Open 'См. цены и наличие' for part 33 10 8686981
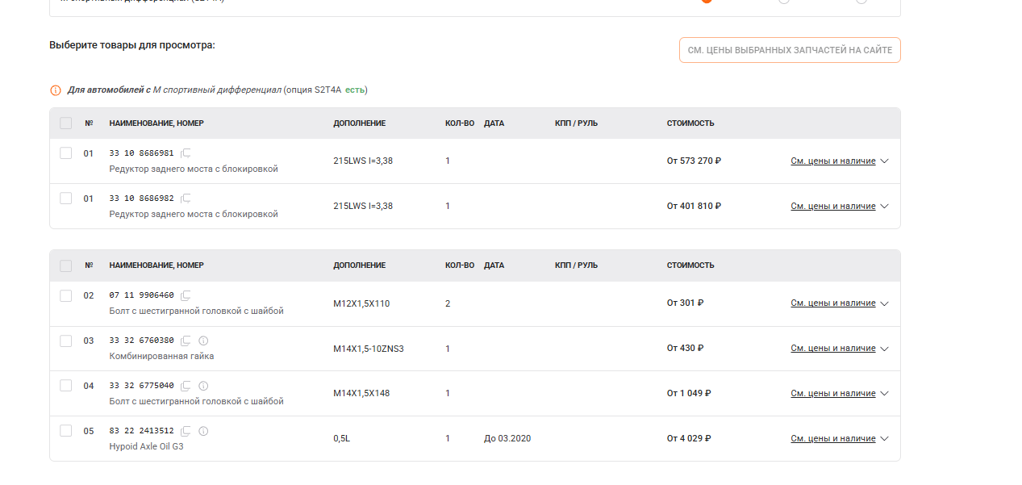 tap(832, 161)
